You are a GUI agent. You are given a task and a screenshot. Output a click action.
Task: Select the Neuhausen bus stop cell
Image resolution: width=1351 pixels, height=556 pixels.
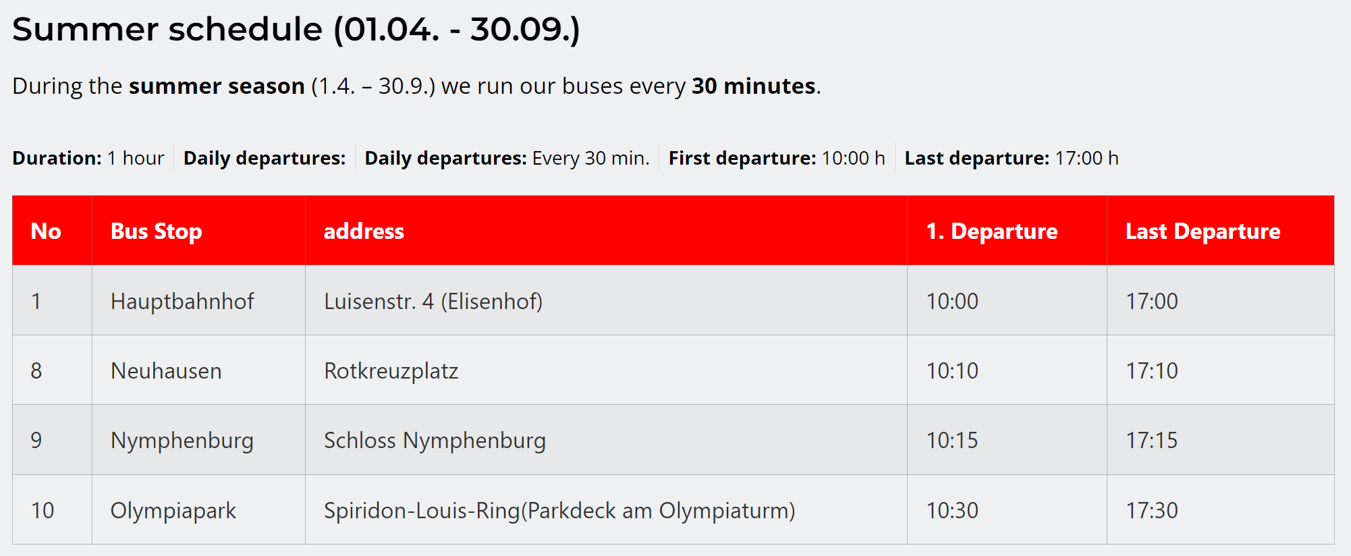click(x=166, y=371)
